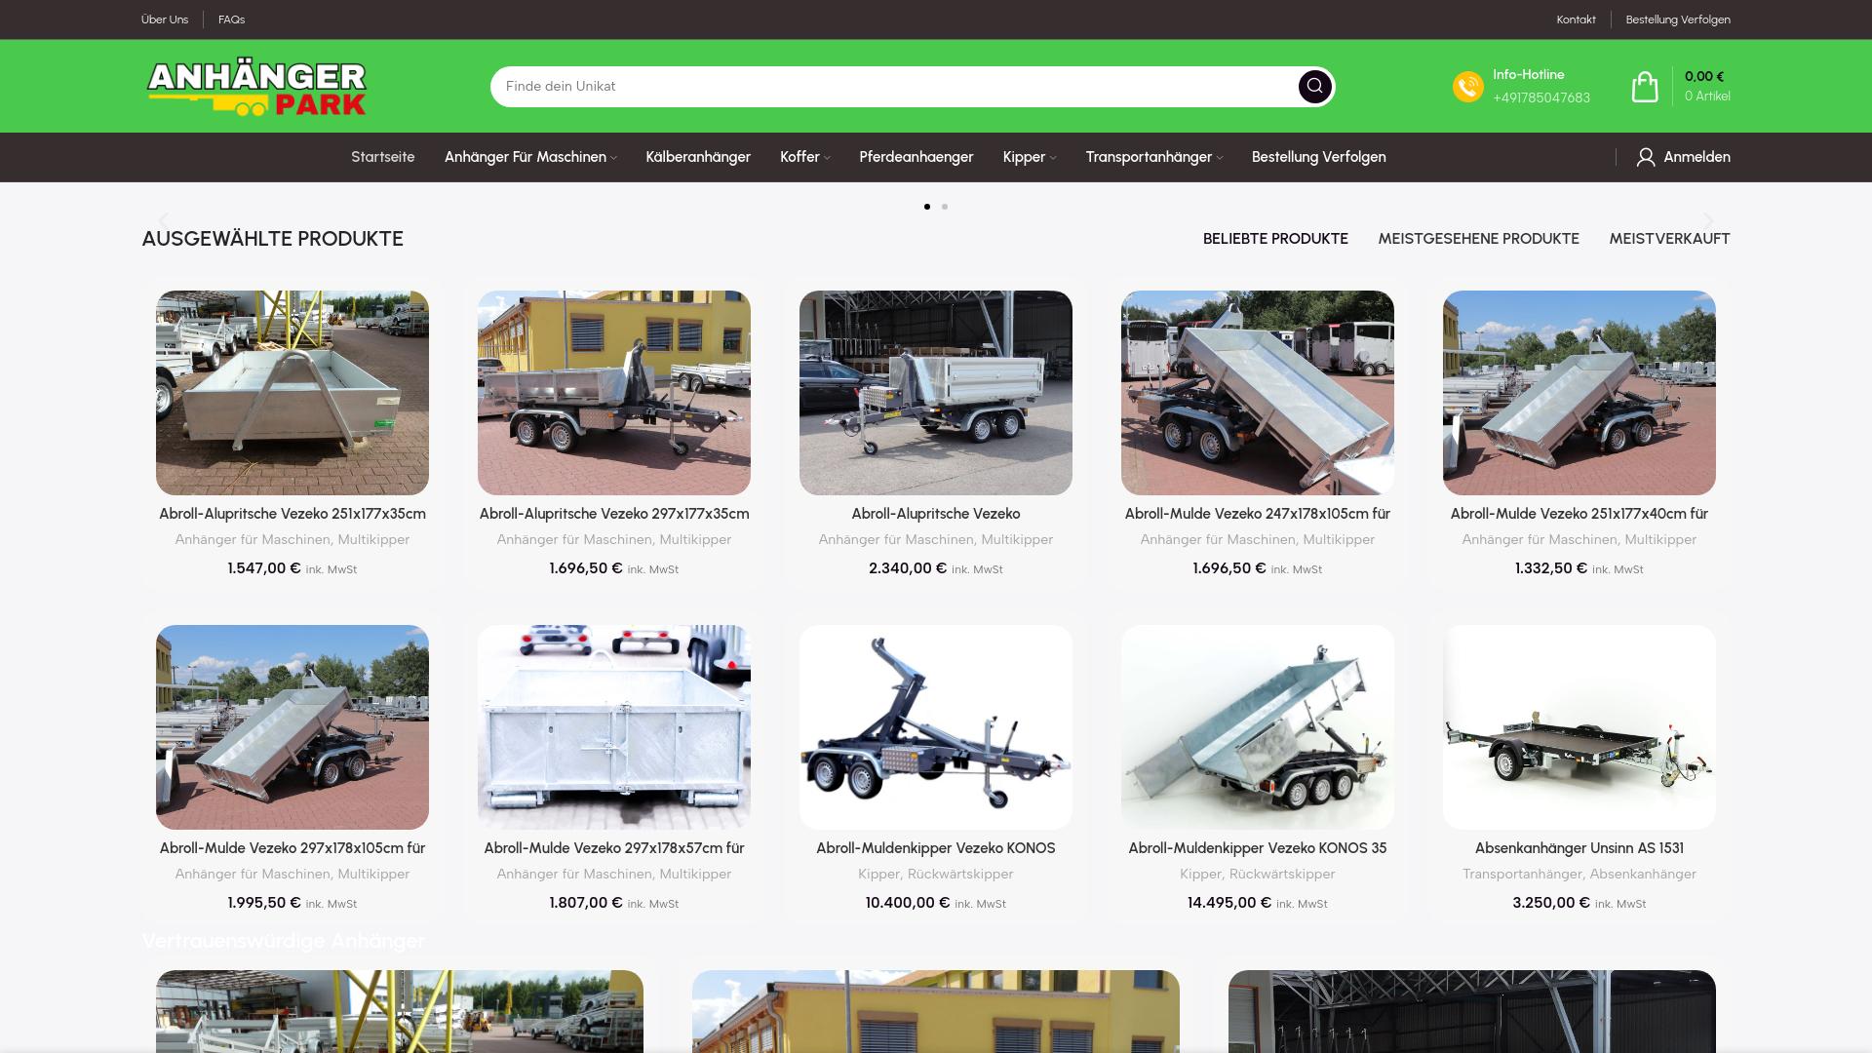Select the second carousel dot

(x=945, y=207)
